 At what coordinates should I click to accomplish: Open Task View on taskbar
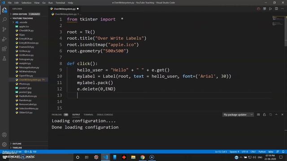pyautogui.click(x=87, y=157)
